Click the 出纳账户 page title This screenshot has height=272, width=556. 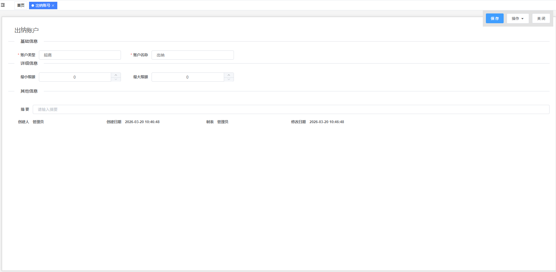click(27, 30)
